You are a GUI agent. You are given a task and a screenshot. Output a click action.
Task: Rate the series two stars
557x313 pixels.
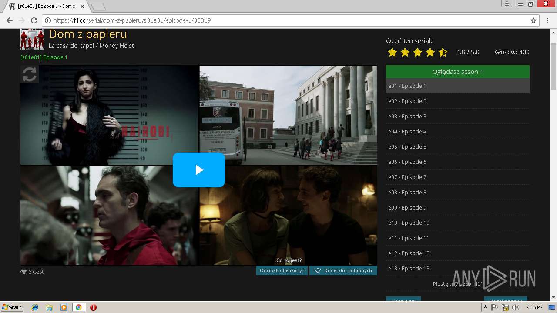click(405, 52)
